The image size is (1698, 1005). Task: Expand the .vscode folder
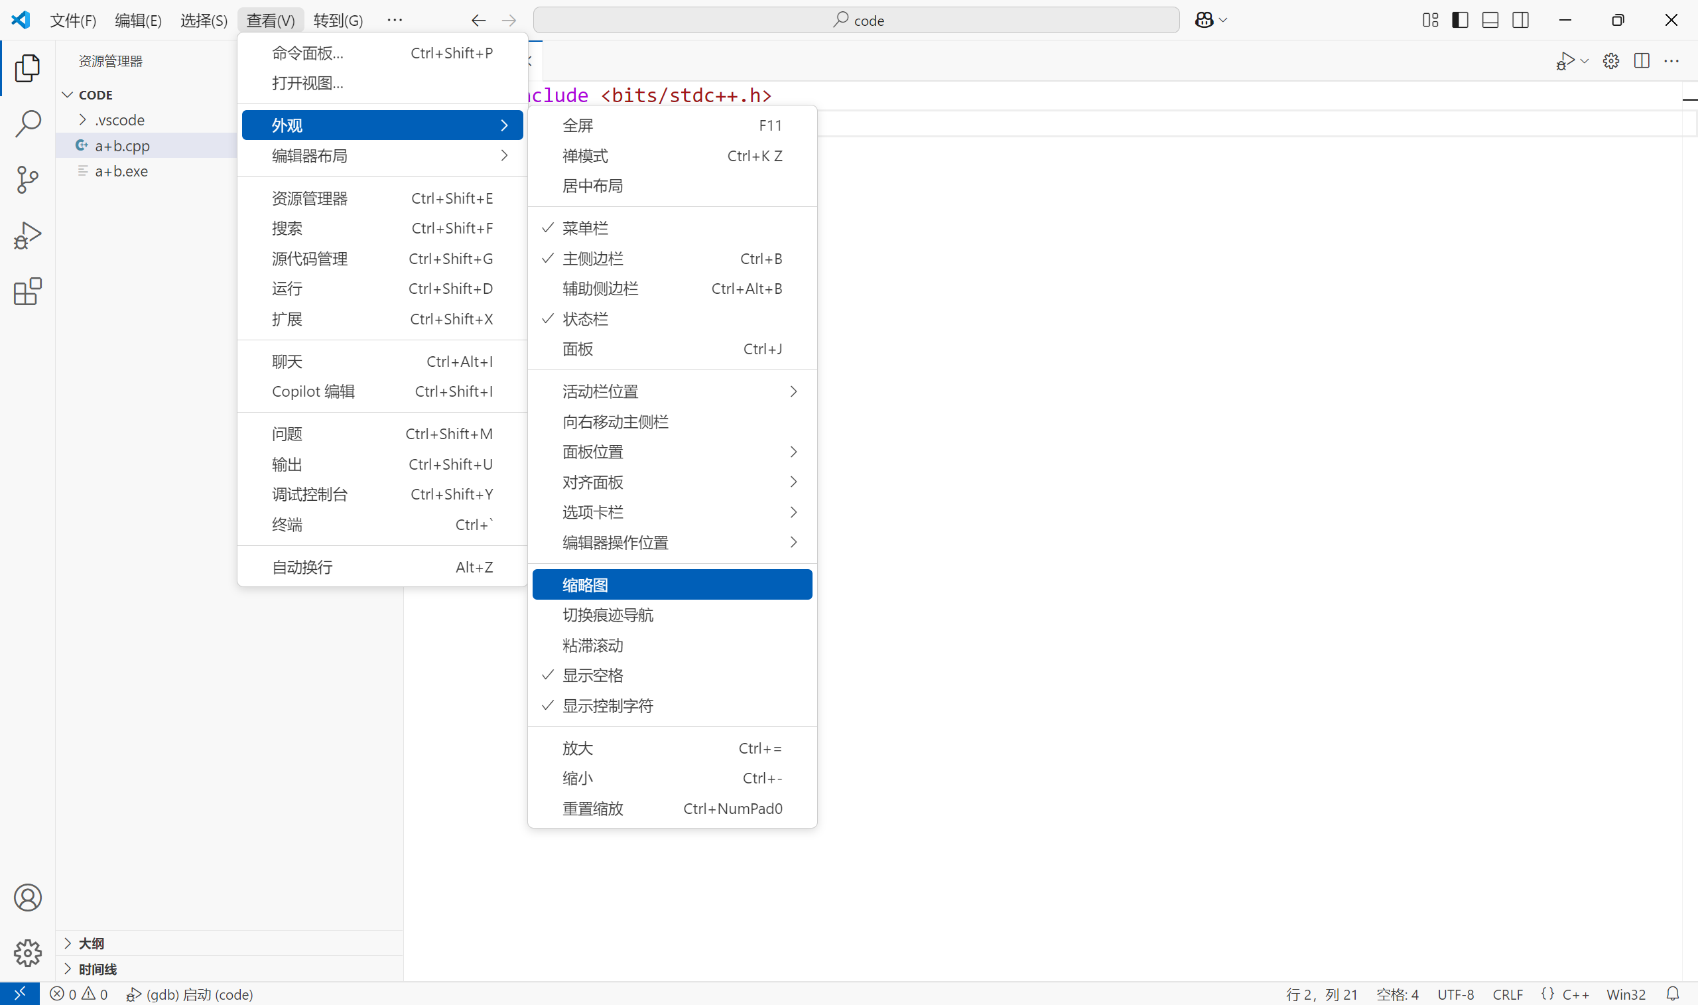tap(119, 120)
